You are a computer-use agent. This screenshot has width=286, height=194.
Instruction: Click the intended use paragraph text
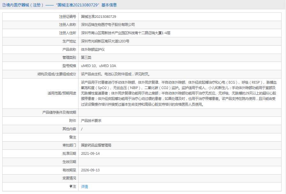coord(179,93)
